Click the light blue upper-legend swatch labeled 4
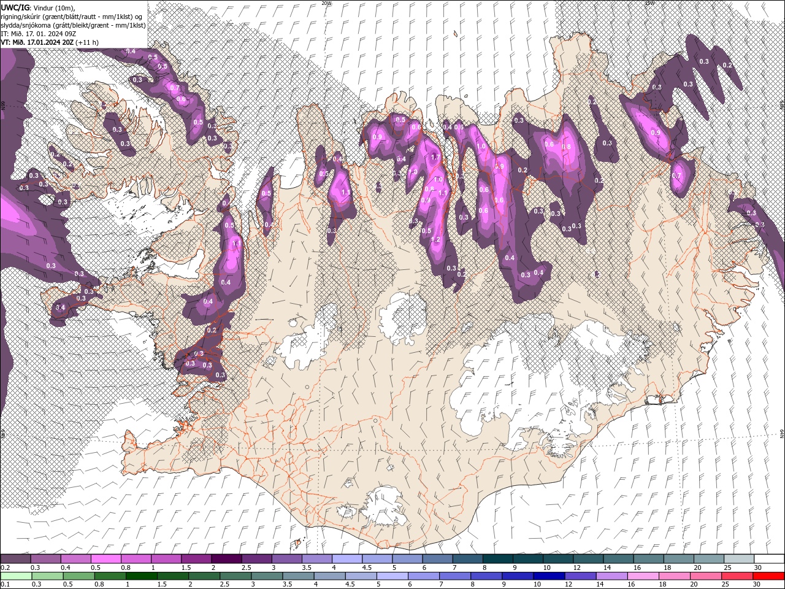 (x=346, y=559)
